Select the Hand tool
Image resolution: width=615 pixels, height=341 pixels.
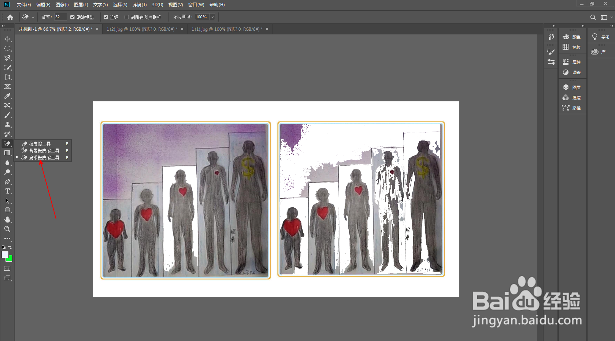click(x=7, y=220)
